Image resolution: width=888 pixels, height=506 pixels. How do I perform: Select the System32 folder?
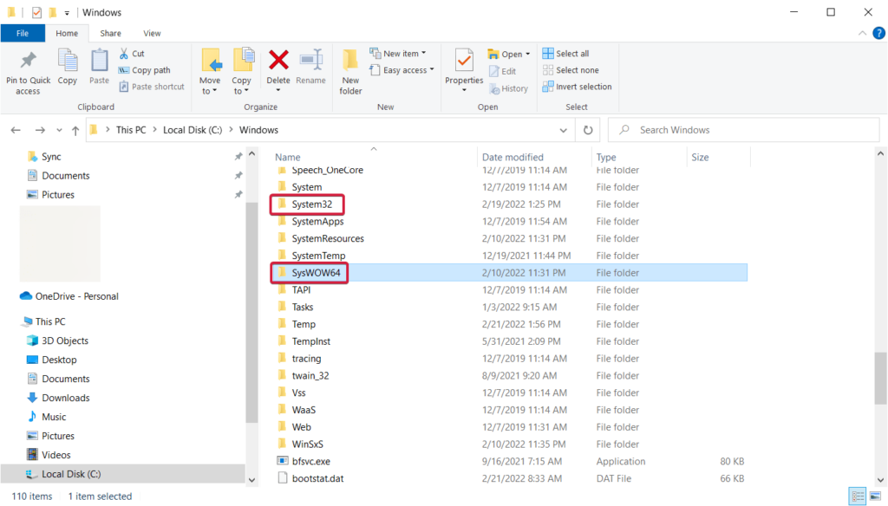(311, 204)
